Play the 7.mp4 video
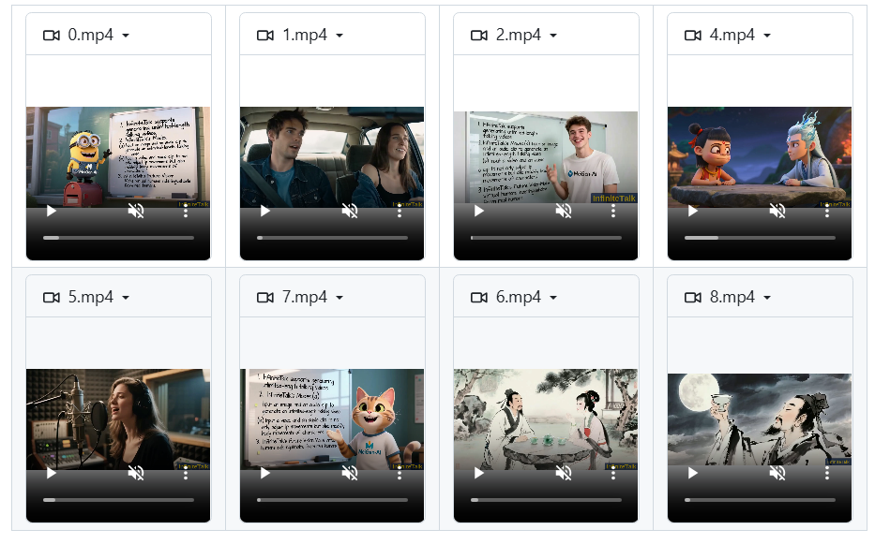This screenshot has height=544, width=875. (x=265, y=473)
